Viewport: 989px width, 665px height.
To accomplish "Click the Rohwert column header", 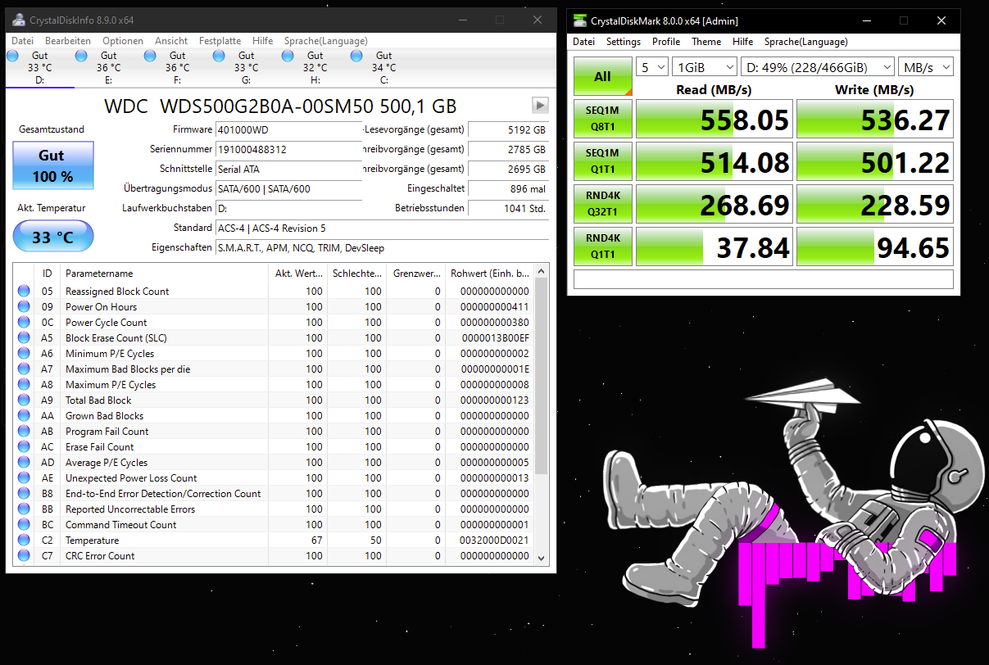I will (488, 273).
